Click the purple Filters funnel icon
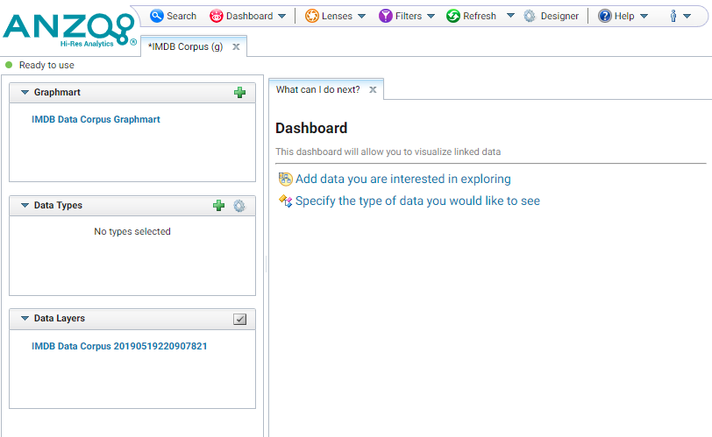712x437 pixels. pos(386,16)
